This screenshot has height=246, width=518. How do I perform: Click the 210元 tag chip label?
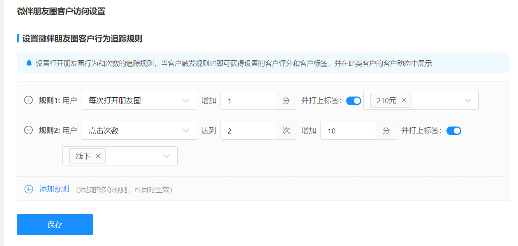[386, 100]
